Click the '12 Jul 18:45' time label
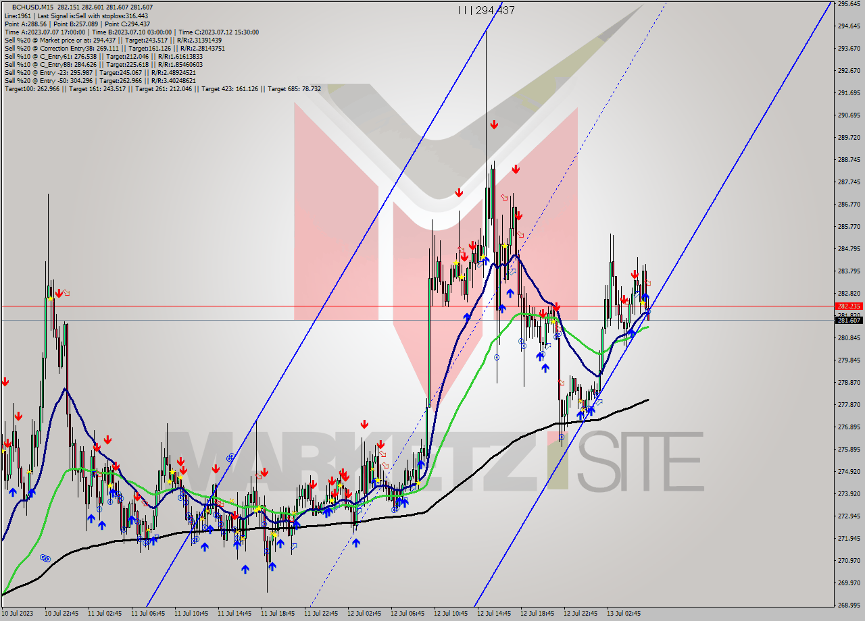The height and width of the screenshot is (621, 865). (537, 614)
